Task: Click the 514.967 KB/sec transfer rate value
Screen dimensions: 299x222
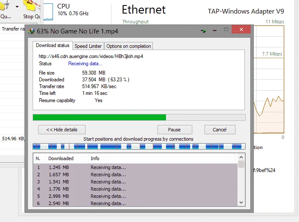Action: [x=99, y=86]
